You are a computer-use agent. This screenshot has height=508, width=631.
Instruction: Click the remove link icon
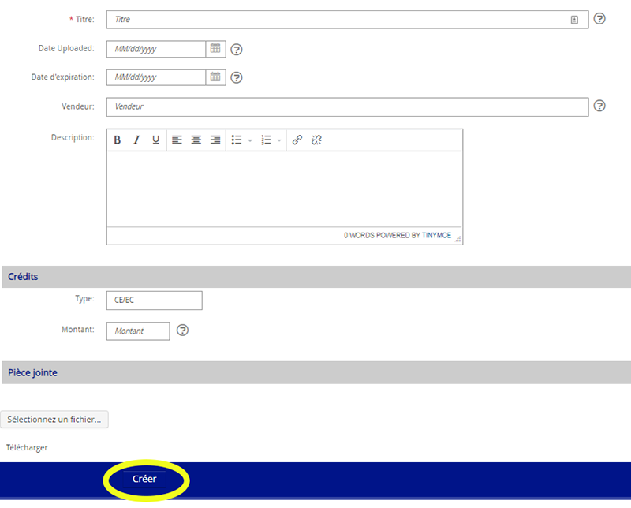click(x=316, y=140)
